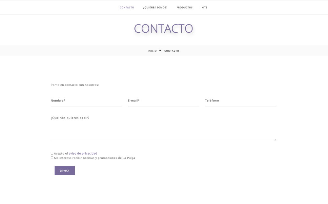Click the breadcrumb arrow icon after INICIO
Screen dimensions: 328x204
[x=160, y=50]
